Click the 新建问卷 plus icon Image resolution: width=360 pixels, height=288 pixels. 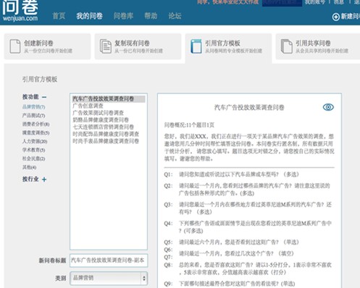click(x=335, y=17)
